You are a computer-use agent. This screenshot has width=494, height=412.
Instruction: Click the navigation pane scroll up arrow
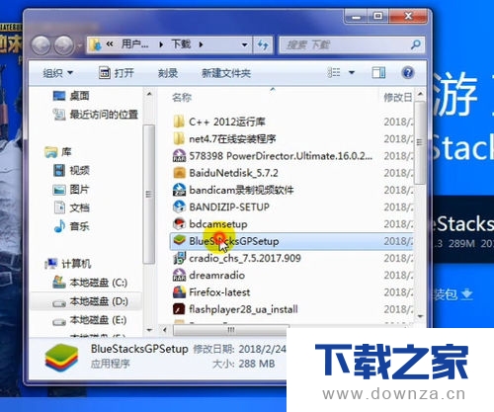pyautogui.click(x=149, y=94)
